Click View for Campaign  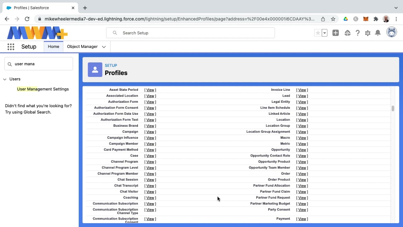(150, 132)
